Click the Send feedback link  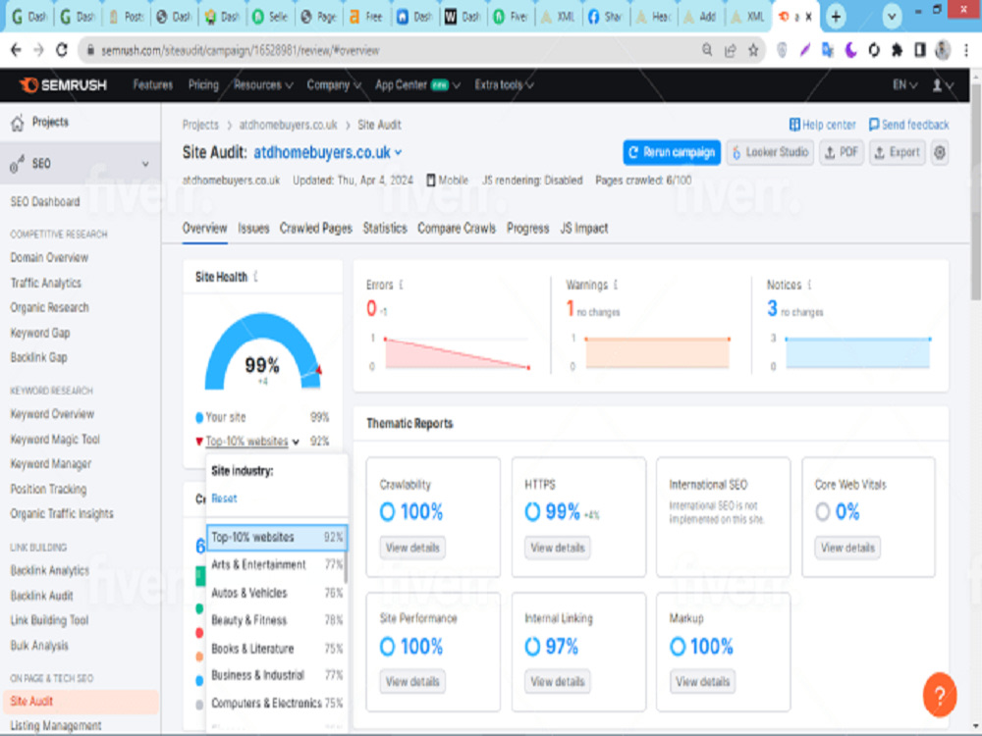908,125
